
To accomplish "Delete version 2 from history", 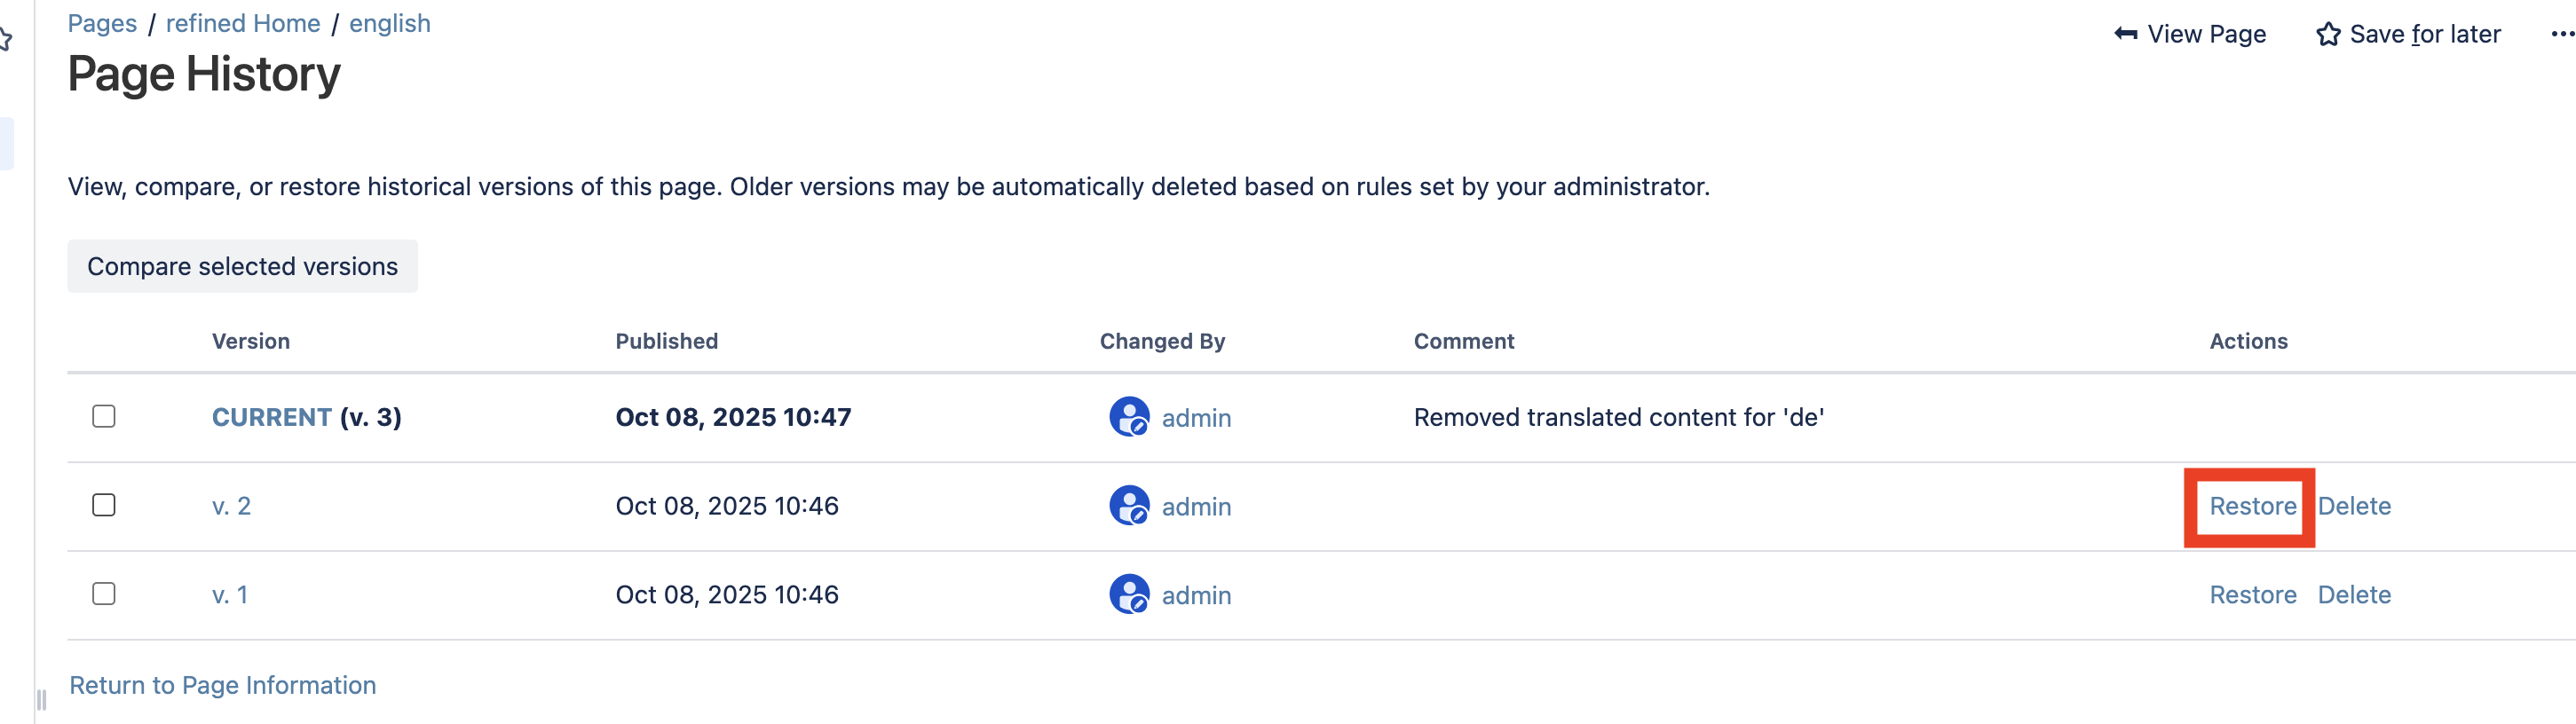I will coord(2354,506).
